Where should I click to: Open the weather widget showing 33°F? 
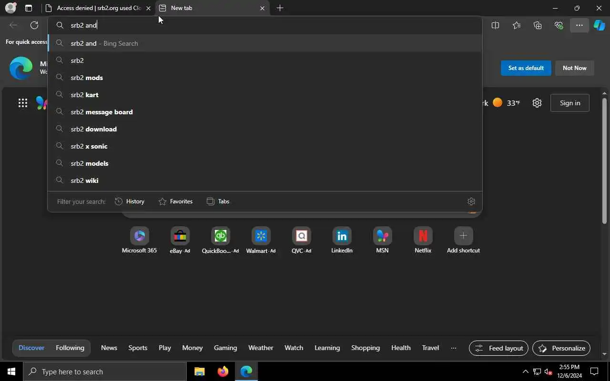[506, 103]
